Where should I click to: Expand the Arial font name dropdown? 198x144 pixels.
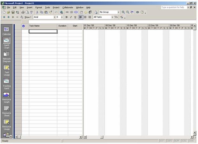tap(55, 17)
